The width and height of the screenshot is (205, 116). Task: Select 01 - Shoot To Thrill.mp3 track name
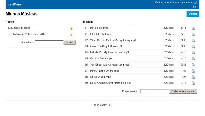99,34
